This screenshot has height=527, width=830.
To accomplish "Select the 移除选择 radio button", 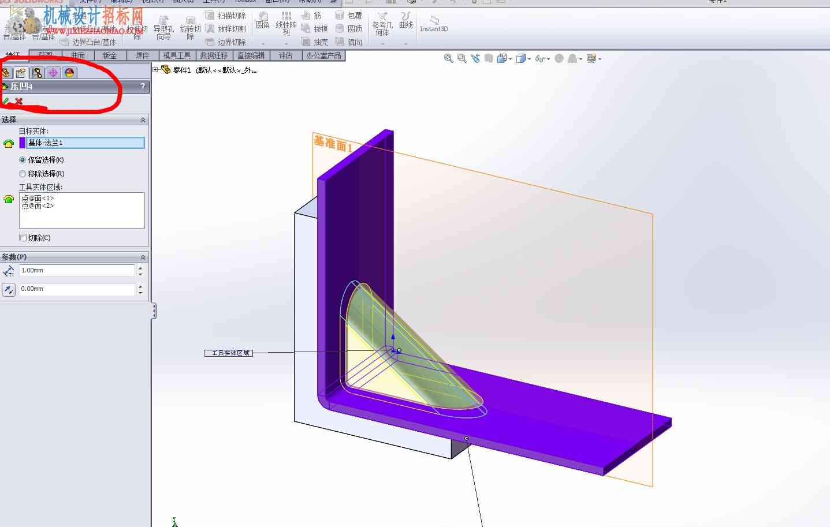I will pos(23,174).
